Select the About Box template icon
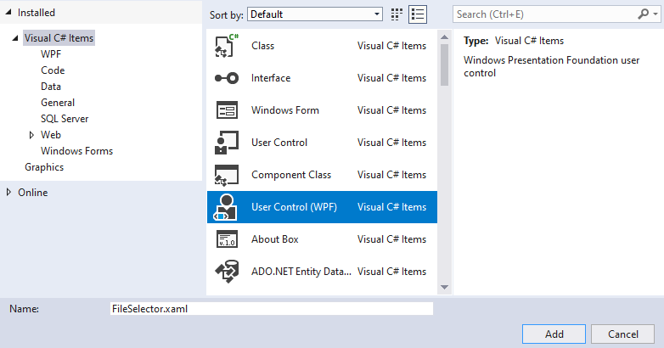664x348 pixels. tap(227, 239)
